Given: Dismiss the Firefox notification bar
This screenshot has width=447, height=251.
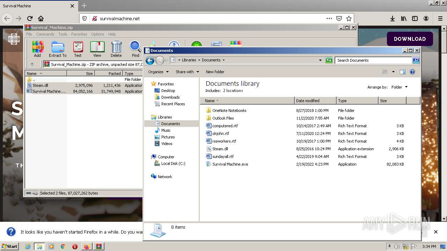Looking at the screenshot, I should (435, 232).
